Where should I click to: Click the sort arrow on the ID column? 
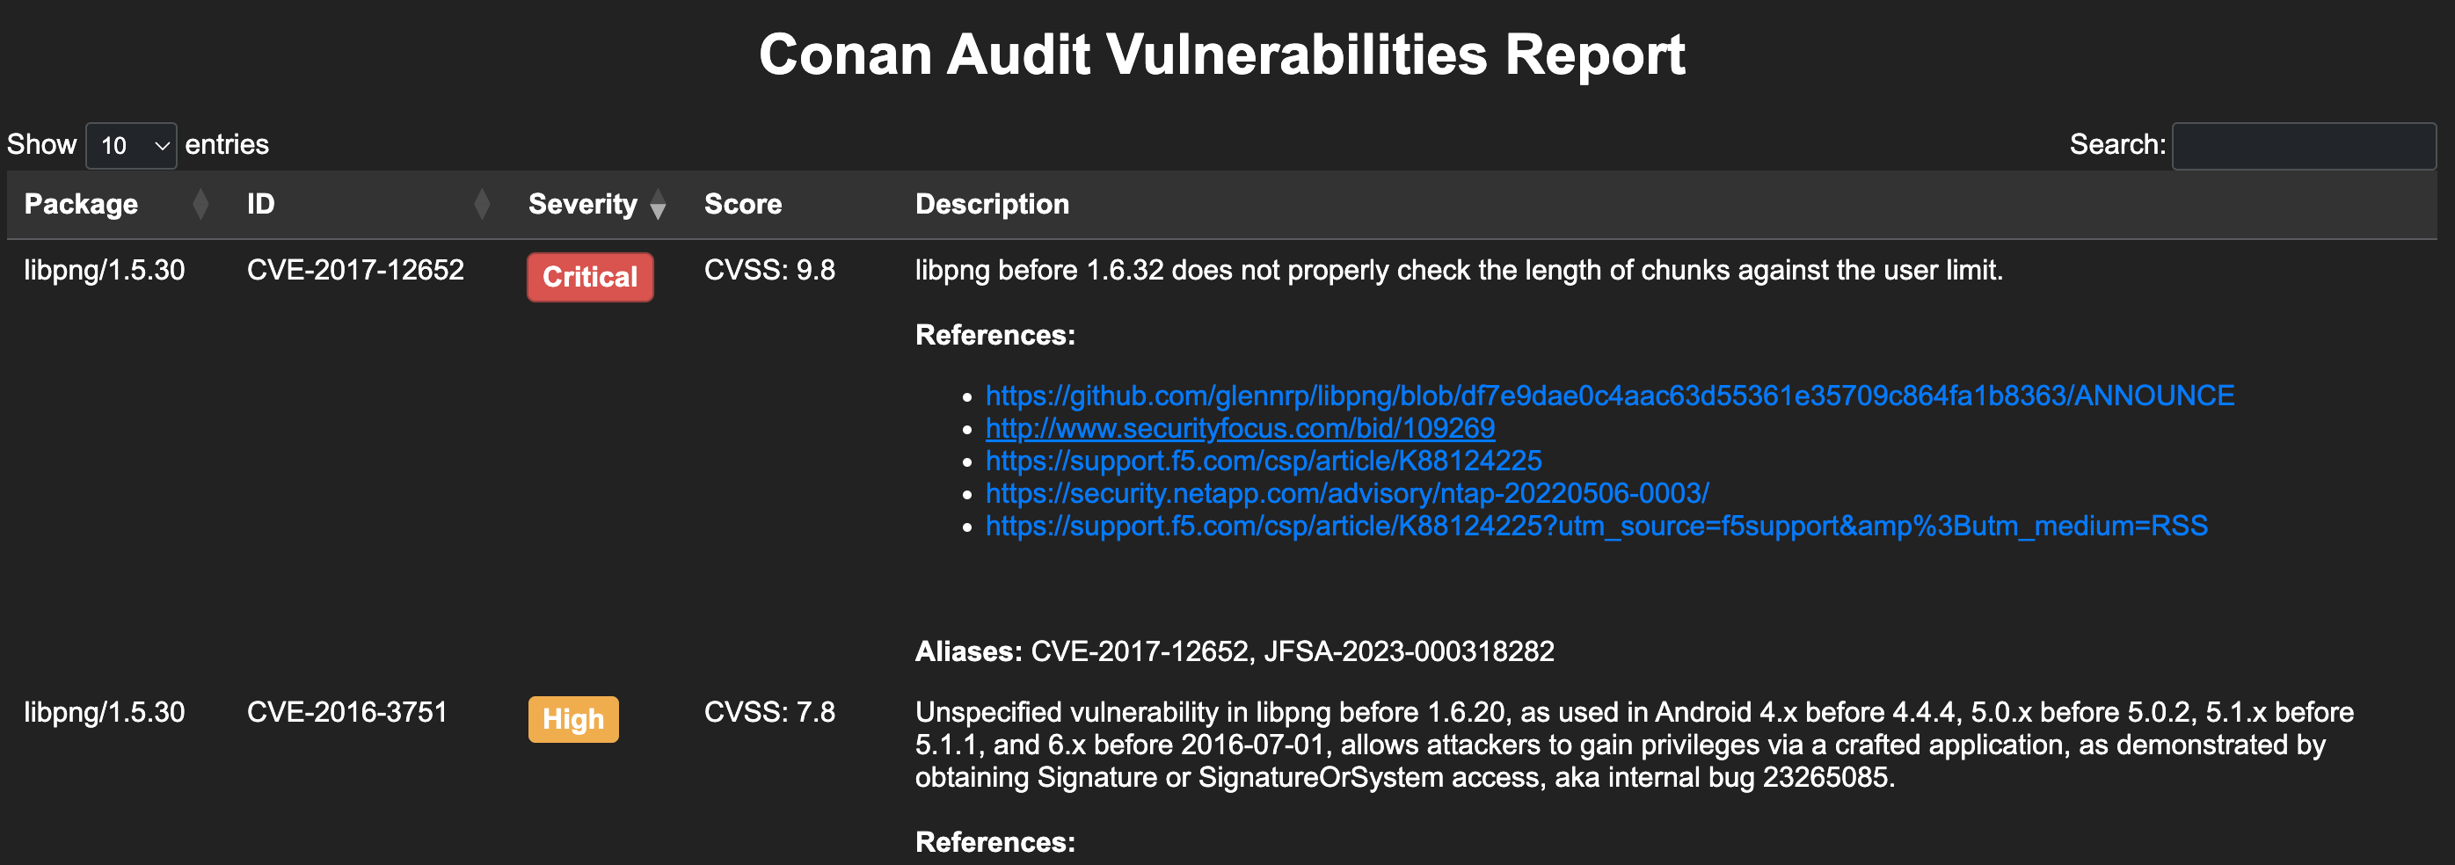[484, 204]
